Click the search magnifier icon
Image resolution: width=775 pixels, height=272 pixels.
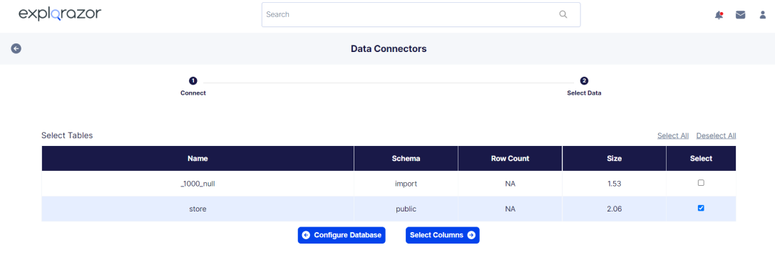click(563, 14)
